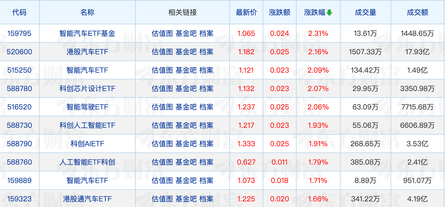Open fund code 588780
This screenshot has height=207, width=445.
point(19,89)
